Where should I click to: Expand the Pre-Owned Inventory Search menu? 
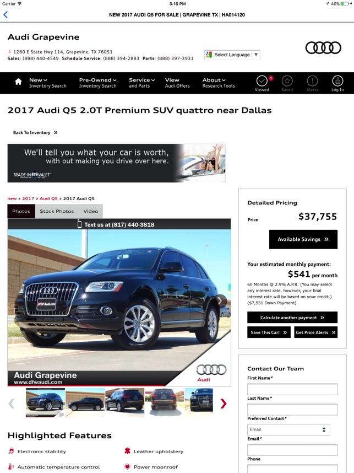coord(97,83)
